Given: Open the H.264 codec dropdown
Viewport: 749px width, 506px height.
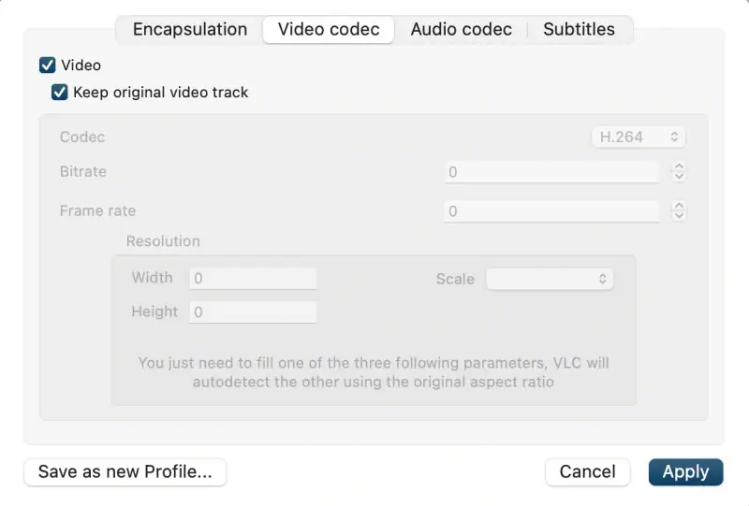Looking at the screenshot, I should pyautogui.click(x=639, y=137).
